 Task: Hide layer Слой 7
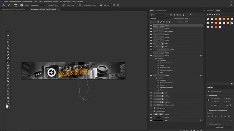pos(151,25)
